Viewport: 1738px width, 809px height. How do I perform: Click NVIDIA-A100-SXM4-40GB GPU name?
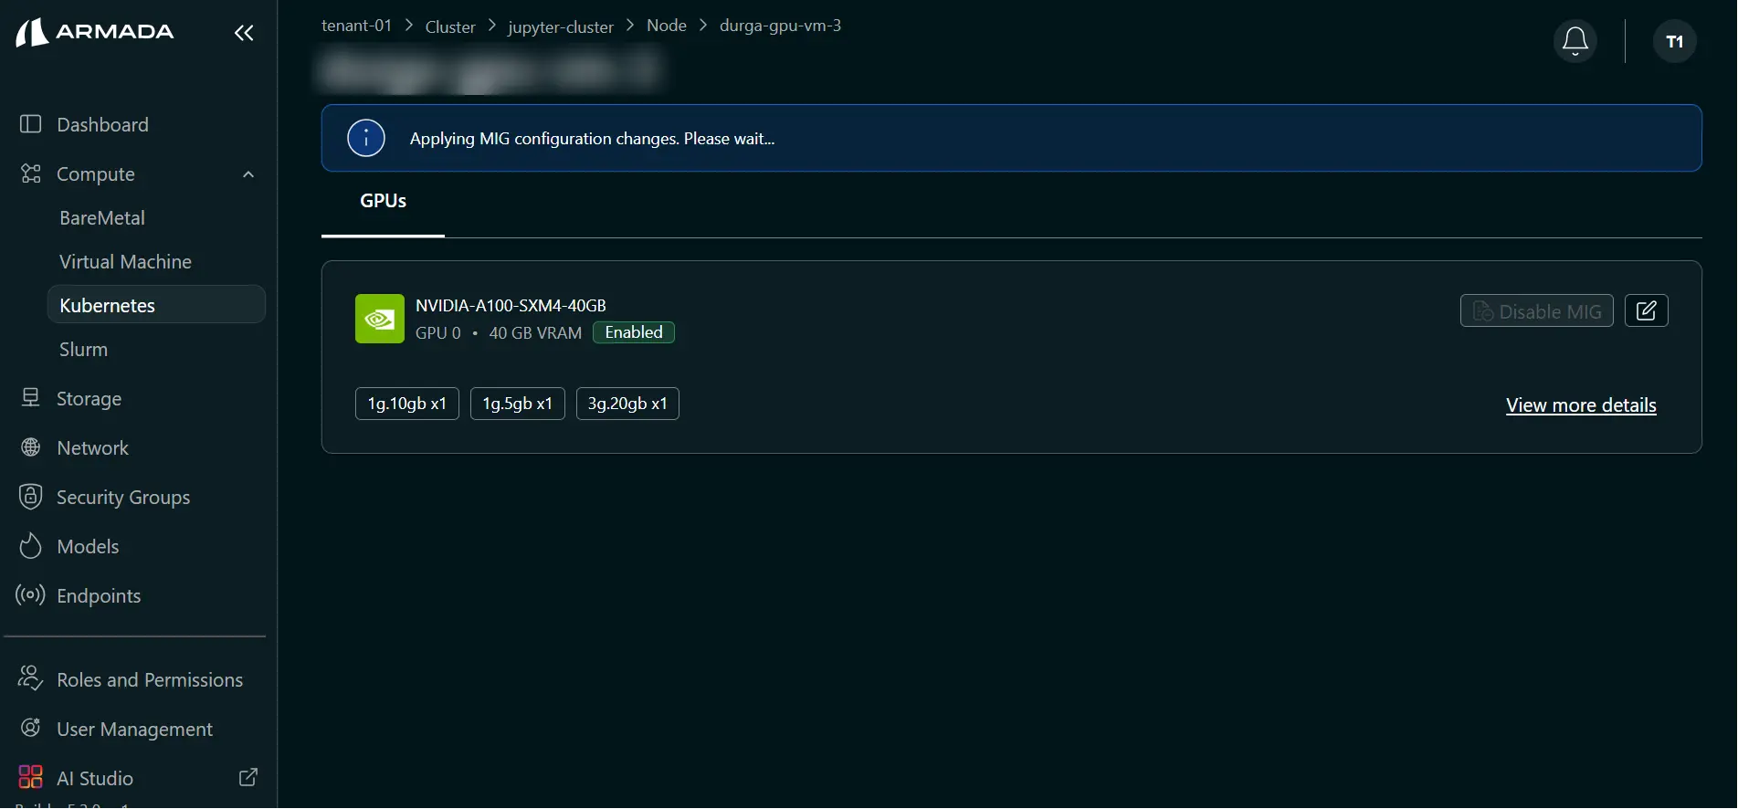(x=511, y=305)
